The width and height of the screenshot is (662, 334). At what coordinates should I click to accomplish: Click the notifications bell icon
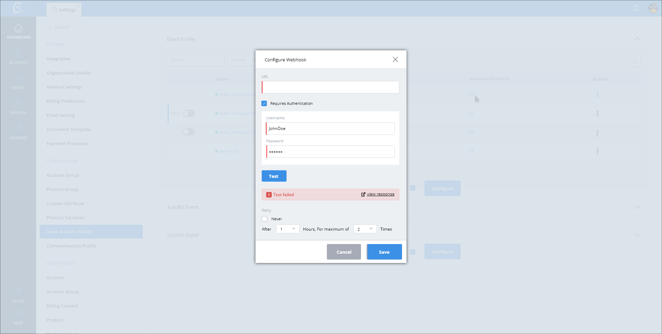pyautogui.click(x=636, y=8)
